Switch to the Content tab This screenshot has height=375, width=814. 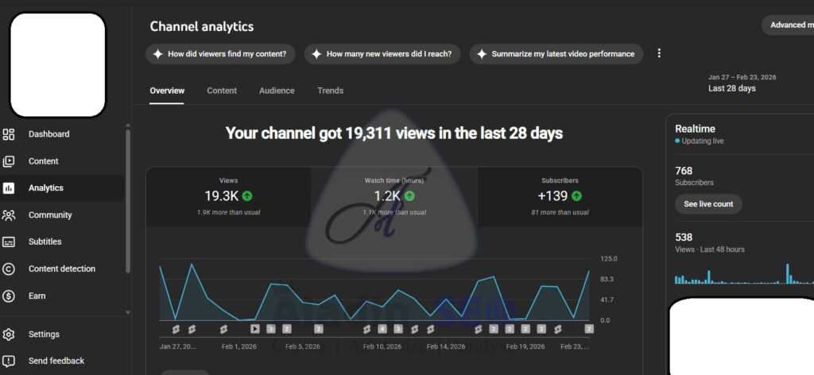tap(222, 91)
